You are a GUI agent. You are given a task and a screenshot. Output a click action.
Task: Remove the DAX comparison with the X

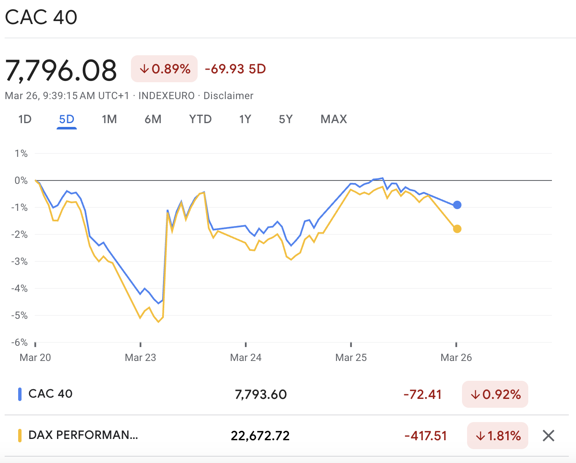pos(548,435)
